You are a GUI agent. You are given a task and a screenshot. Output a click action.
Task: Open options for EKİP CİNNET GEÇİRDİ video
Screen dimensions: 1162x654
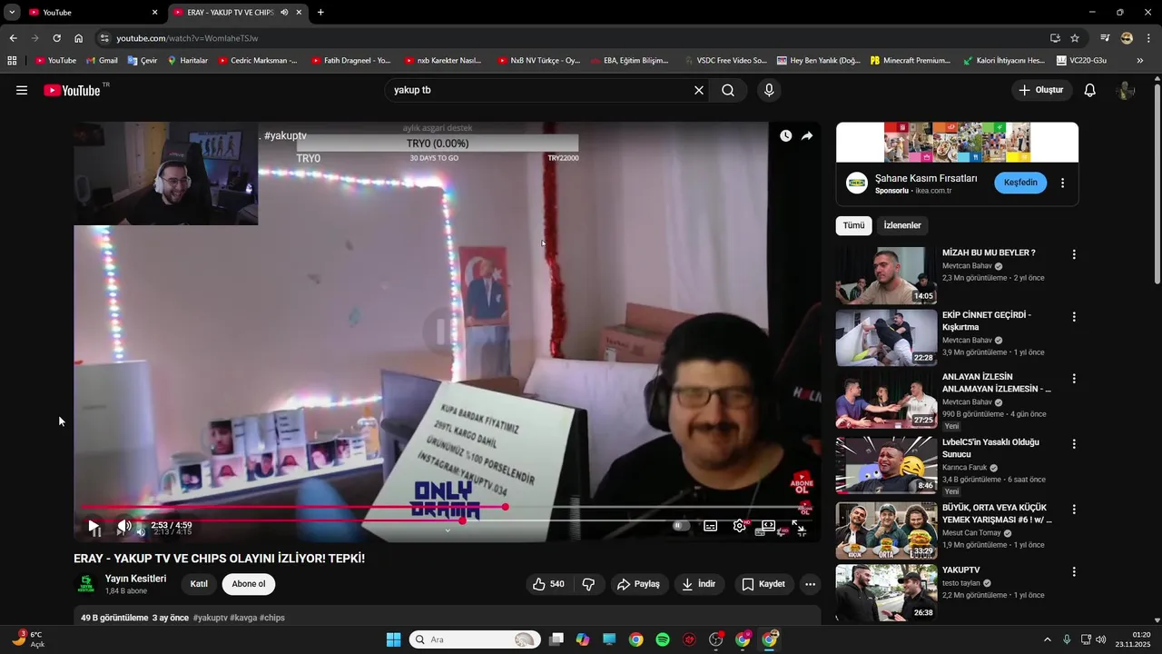[x=1074, y=317]
